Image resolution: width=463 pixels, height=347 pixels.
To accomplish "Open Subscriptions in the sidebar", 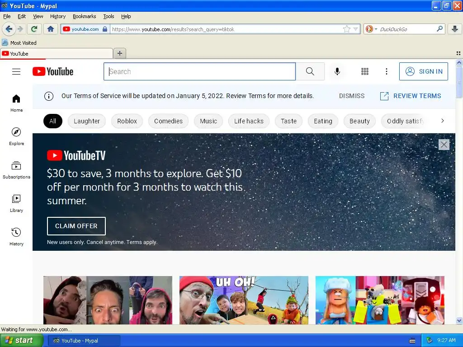I will [17, 170].
